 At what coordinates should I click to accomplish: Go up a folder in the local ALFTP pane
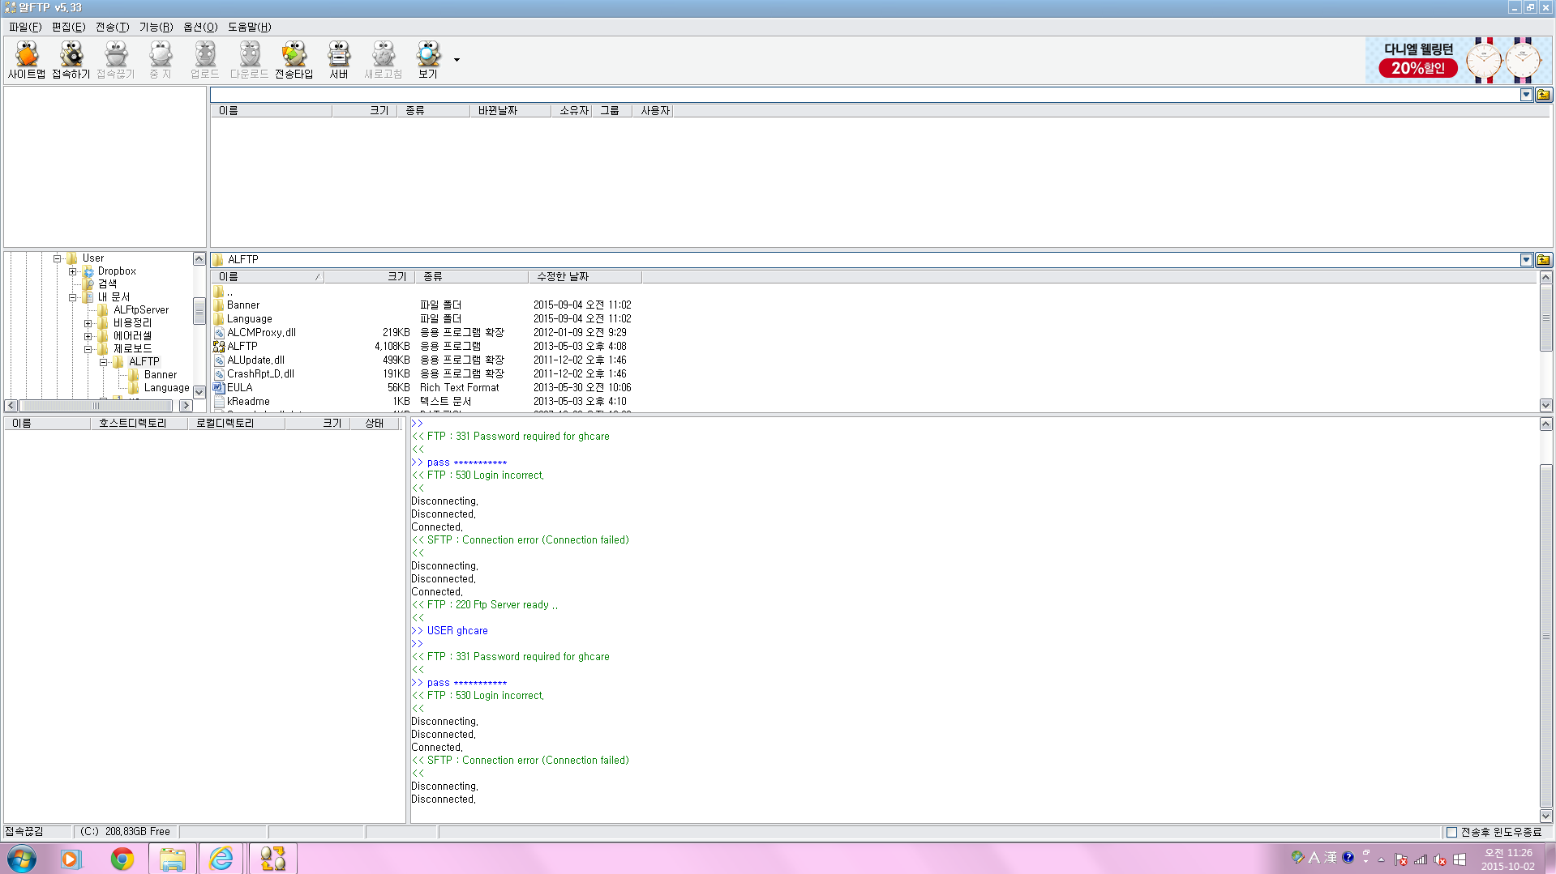point(1543,260)
